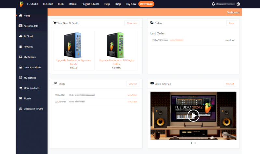
Task: Click the Tickets icon in the sidebar
Action: [x=20, y=98]
